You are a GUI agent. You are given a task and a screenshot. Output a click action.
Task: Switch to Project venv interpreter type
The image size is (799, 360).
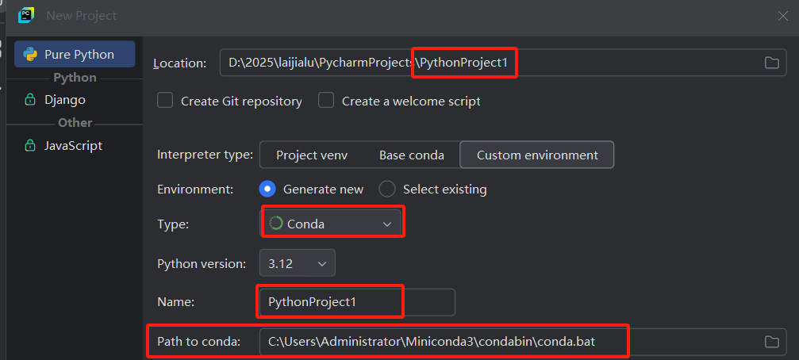(x=312, y=155)
